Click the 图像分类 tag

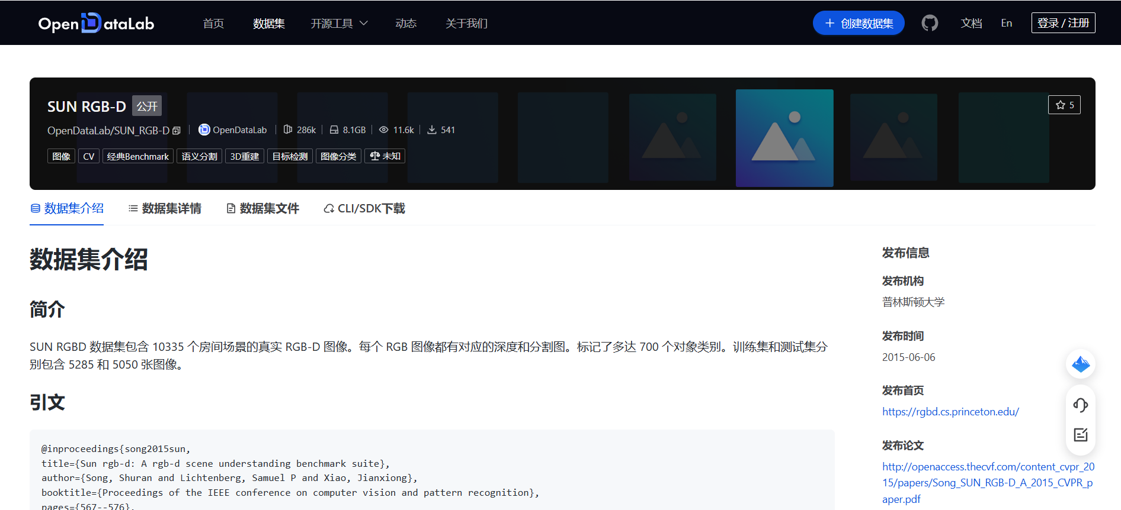click(338, 156)
